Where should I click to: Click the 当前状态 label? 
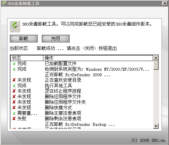tap(19, 48)
